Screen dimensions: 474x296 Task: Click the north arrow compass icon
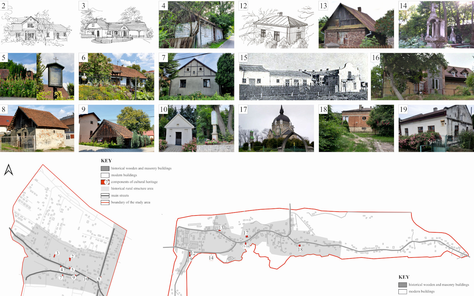click(x=9, y=170)
